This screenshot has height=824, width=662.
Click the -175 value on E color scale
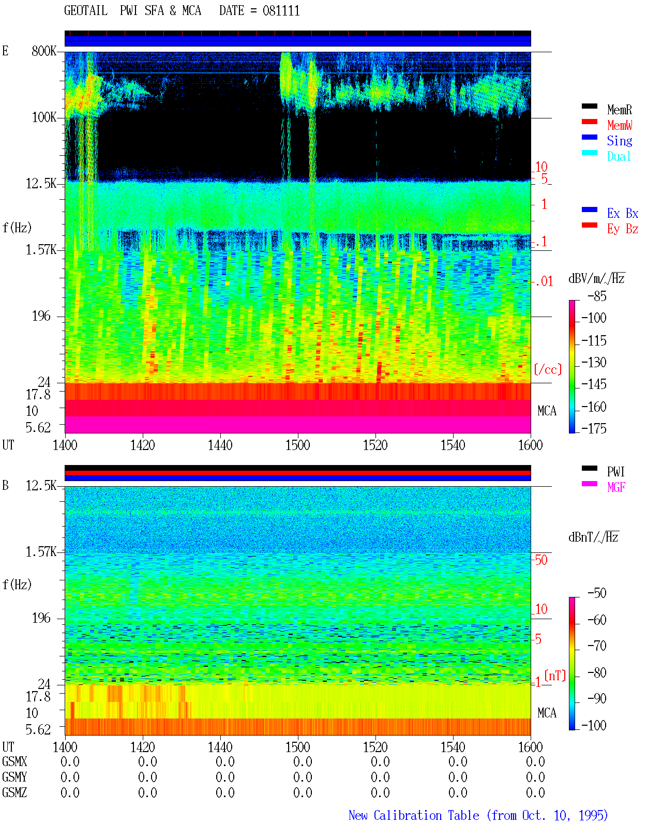tap(594, 428)
